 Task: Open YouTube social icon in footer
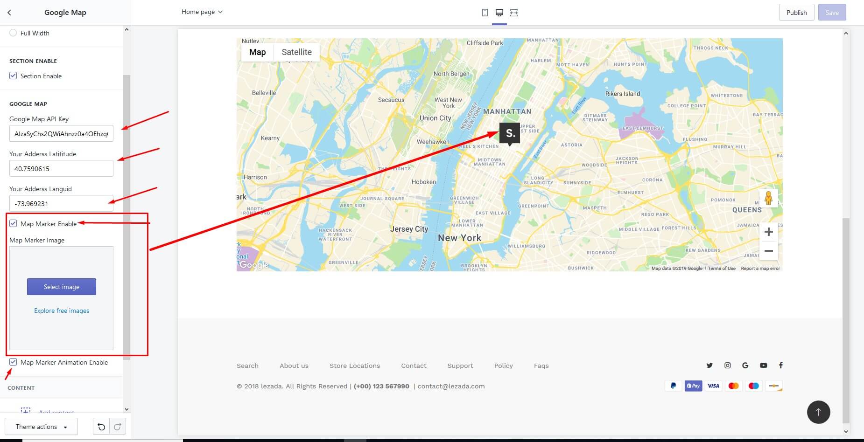[x=763, y=366]
